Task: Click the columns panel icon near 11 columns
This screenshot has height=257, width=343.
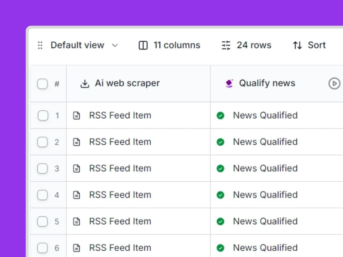Action: pos(143,45)
